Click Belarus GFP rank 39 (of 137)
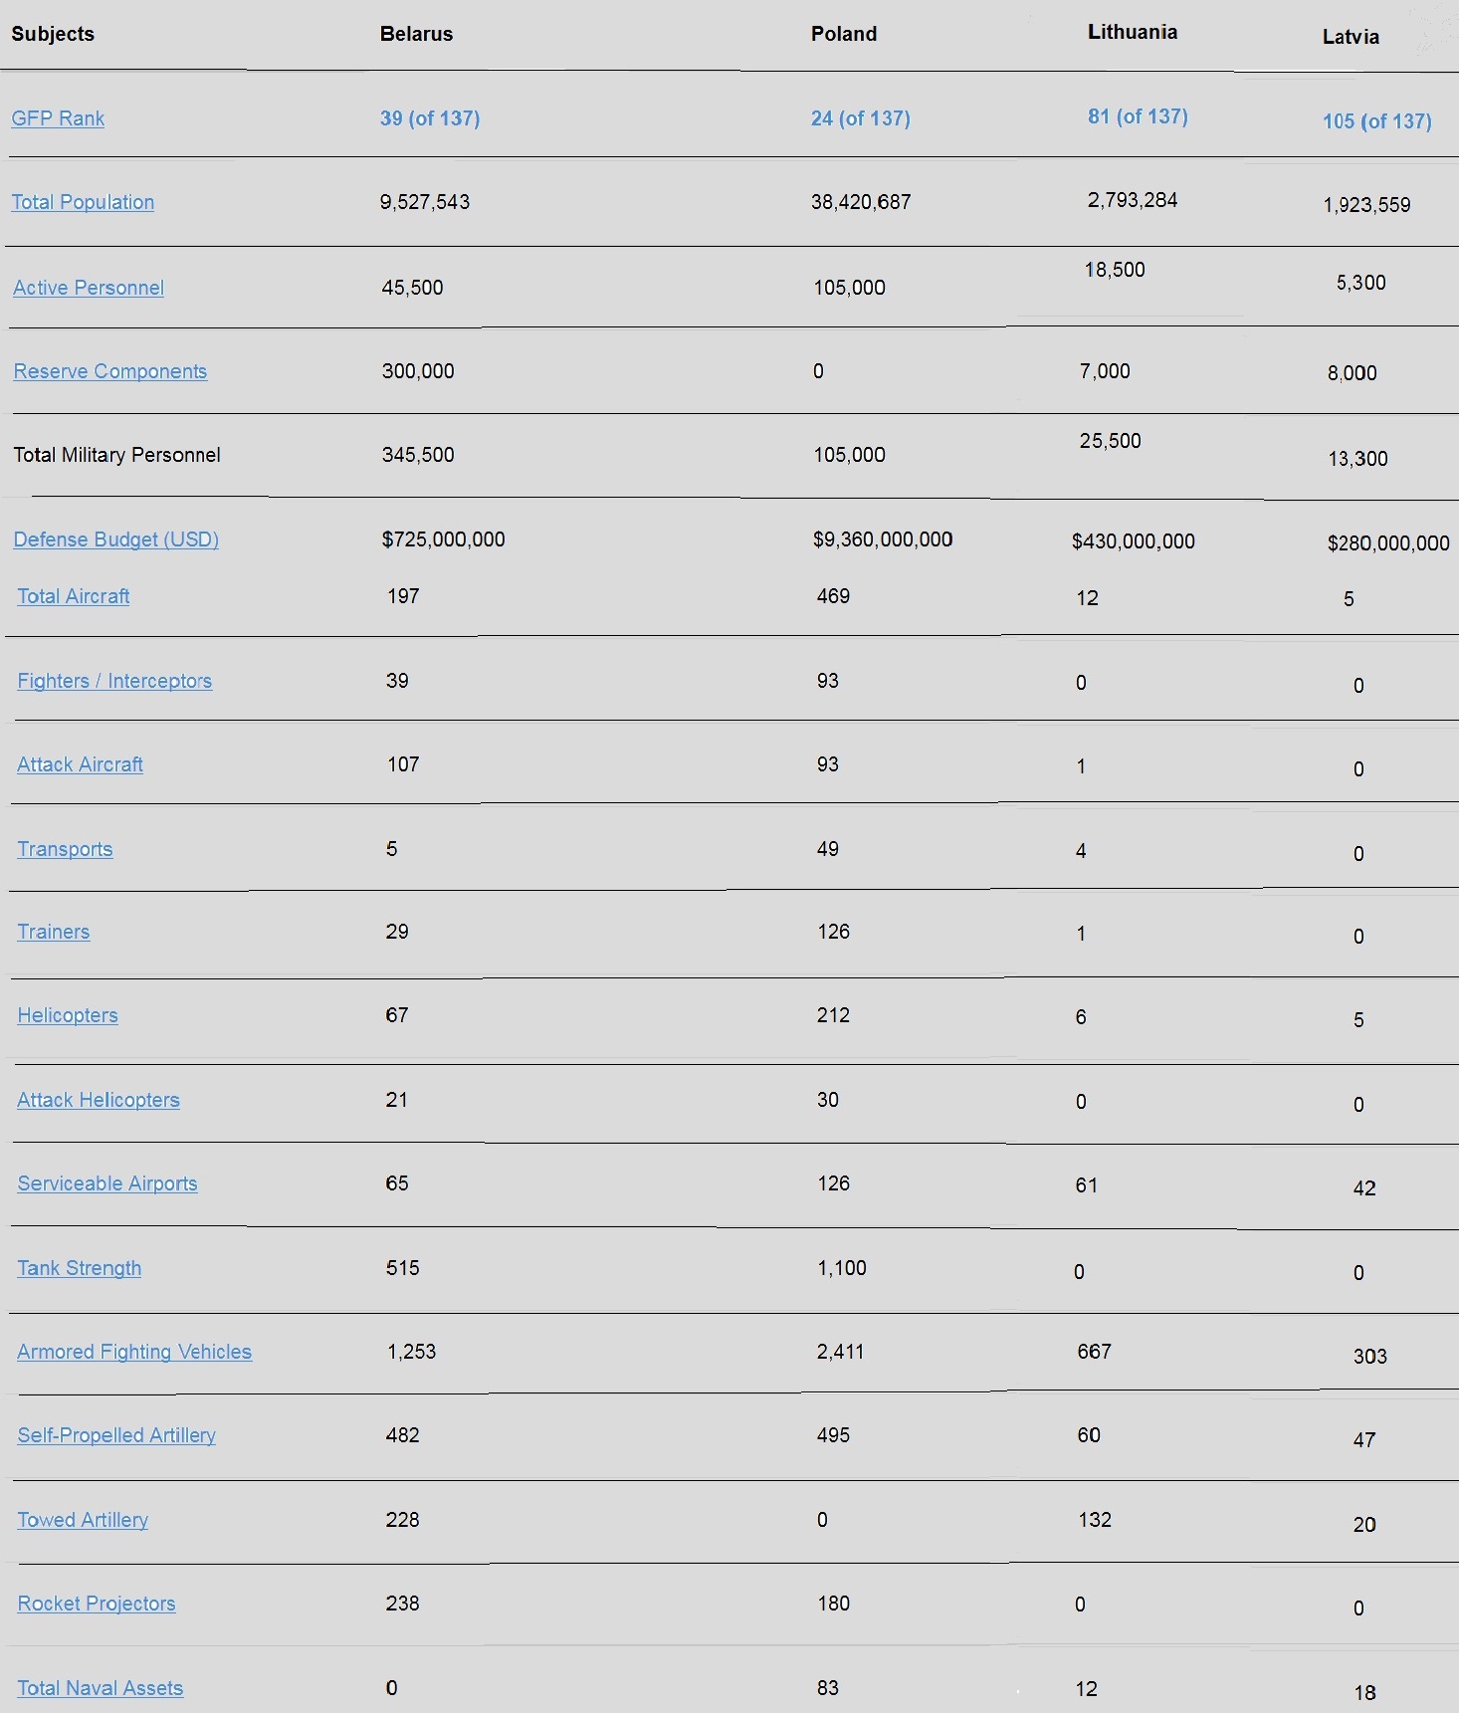The height and width of the screenshot is (1713, 1459). click(430, 118)
